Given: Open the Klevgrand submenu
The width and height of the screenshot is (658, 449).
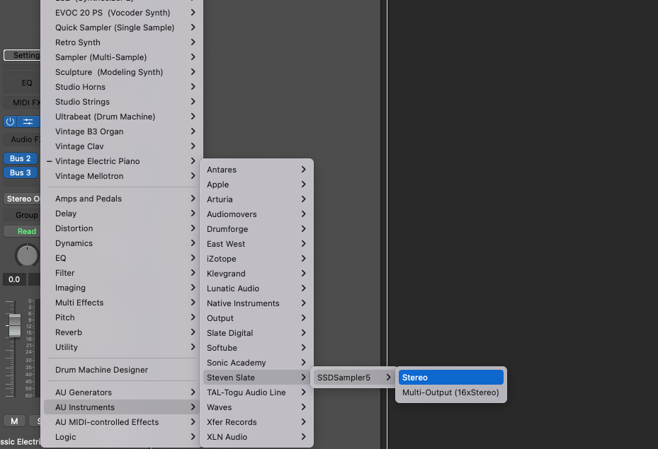Looking at the screenshot, I should [256, 274].
